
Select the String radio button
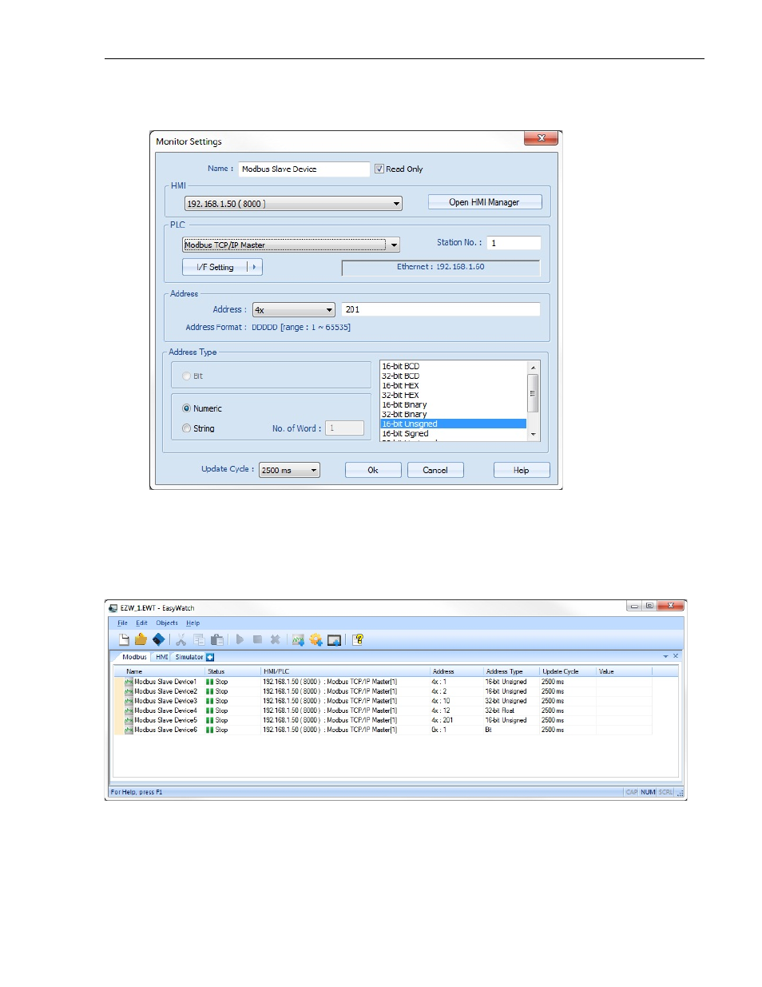tap(187, 428)
